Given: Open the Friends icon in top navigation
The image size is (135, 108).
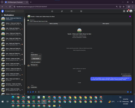Looking at the screenshot, I should [x=62, y=11].
